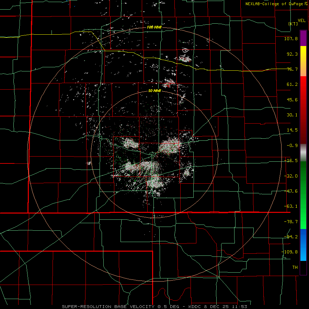Click the Super-Resolution Base Velocity caption text
This screenshot has height=309, width=309.
coord(154,307)
